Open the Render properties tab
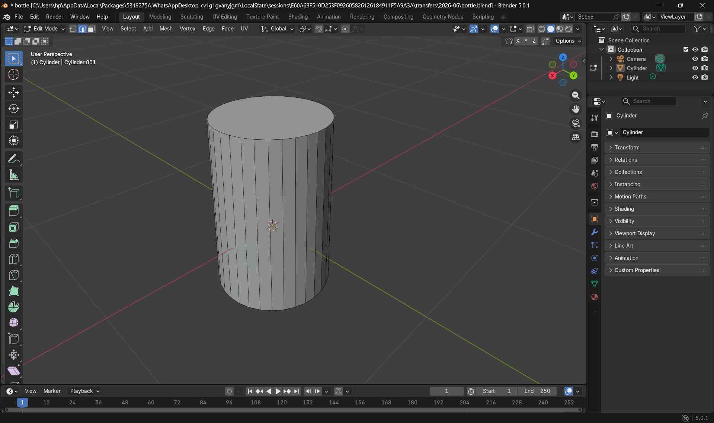The image size is (714, 423). tap(594, 134)
